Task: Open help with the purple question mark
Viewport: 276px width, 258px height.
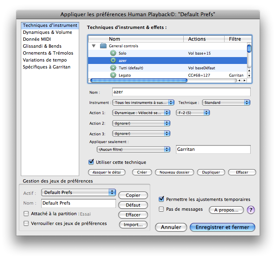Action: click(x=251, y=210)
